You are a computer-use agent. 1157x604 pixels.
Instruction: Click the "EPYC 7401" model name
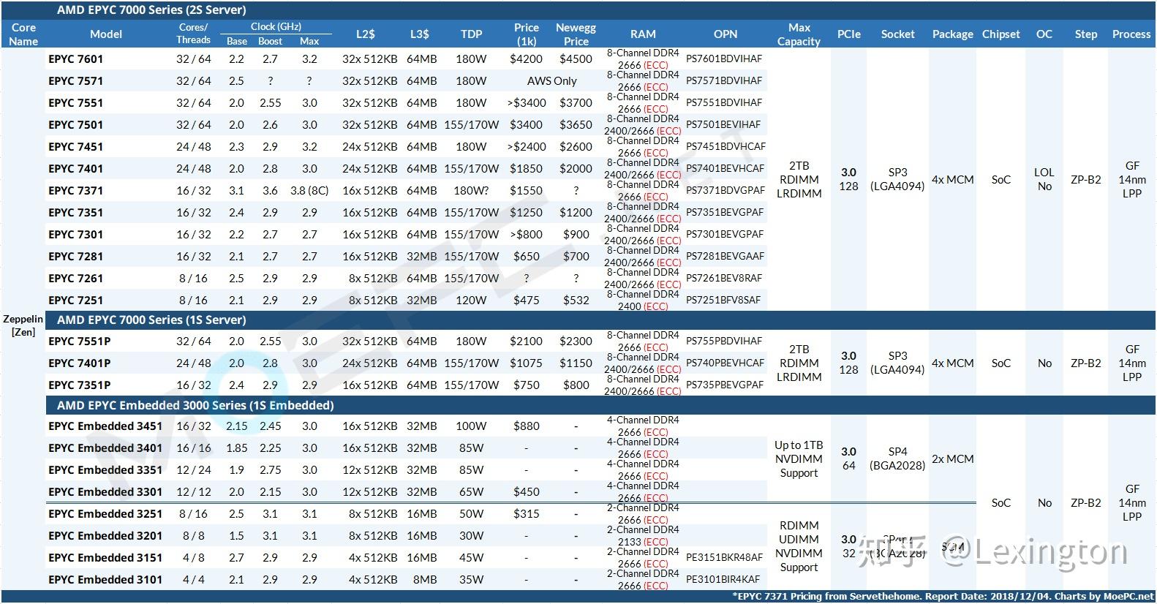(x=76, y=169)
